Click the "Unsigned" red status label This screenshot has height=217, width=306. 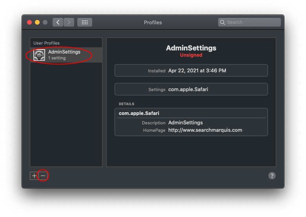191,55
